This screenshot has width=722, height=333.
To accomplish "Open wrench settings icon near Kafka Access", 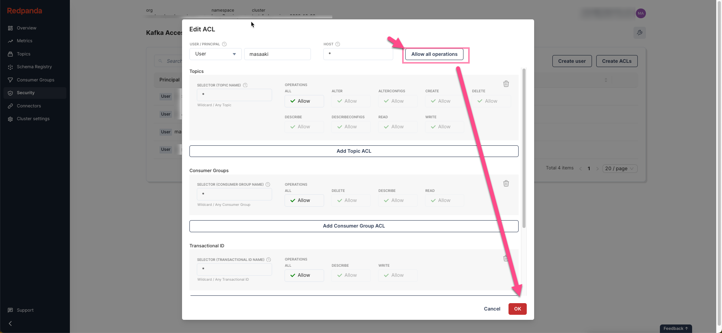I will (x=640, y=33).
